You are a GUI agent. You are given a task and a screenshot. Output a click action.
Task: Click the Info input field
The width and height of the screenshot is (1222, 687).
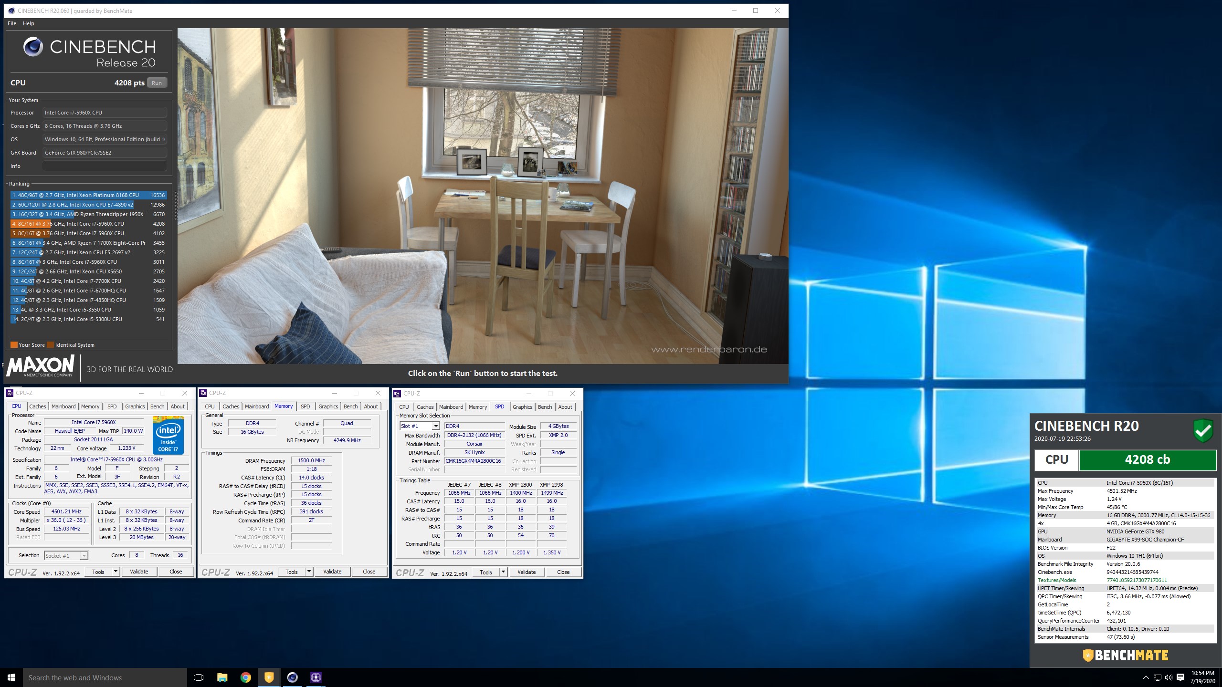105,166
